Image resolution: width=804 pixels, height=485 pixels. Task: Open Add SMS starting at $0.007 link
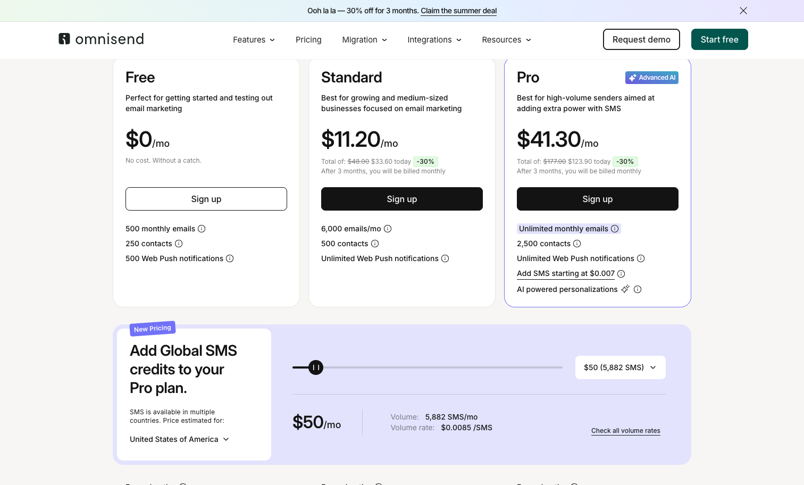[566, 273]
